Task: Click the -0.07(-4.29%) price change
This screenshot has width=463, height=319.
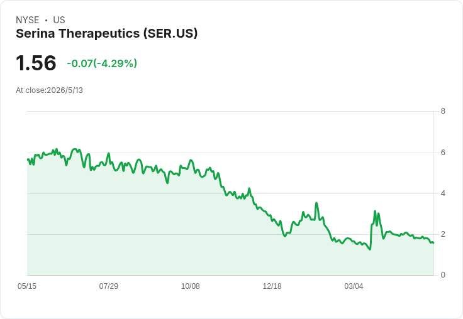Action: click(102, 63)
